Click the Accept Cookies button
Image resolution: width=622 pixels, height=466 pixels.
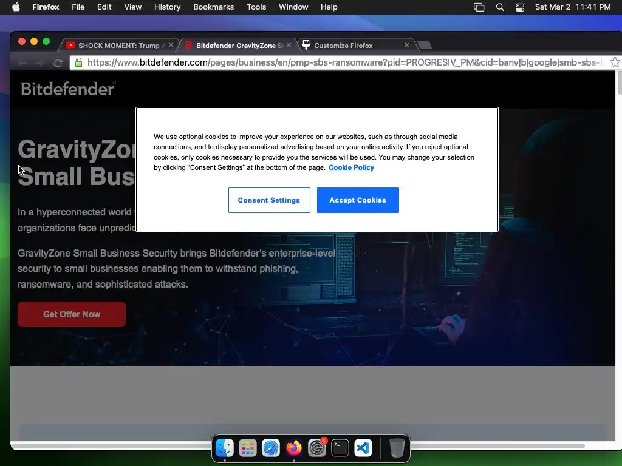click(358, 200)
